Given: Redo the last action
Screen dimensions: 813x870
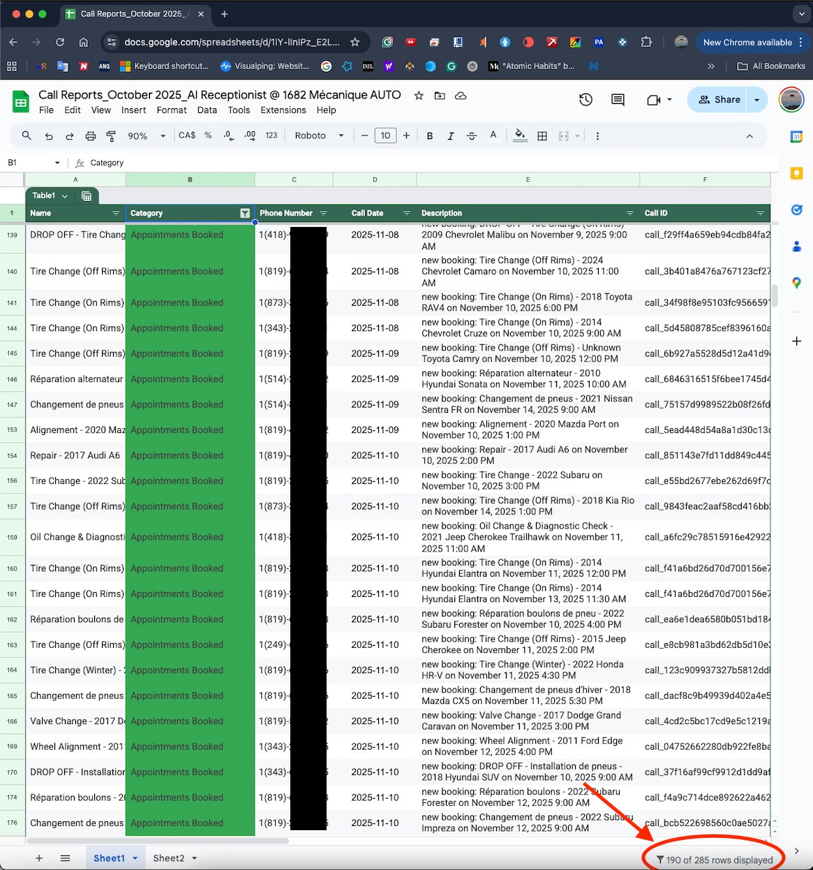Looking at the screenshot, I should (69, 136).
